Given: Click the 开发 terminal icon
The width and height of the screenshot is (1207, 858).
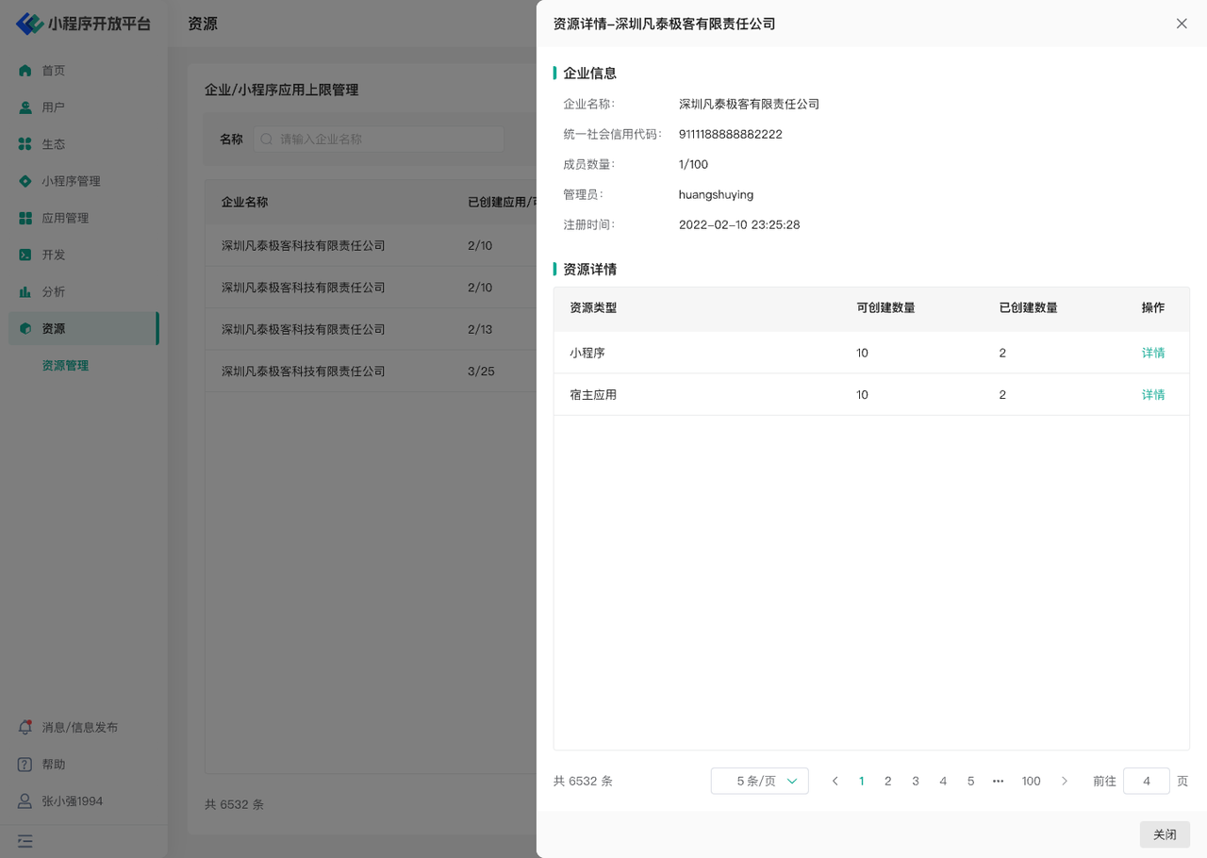Looking at the screenshot, I should pos(25,255).
